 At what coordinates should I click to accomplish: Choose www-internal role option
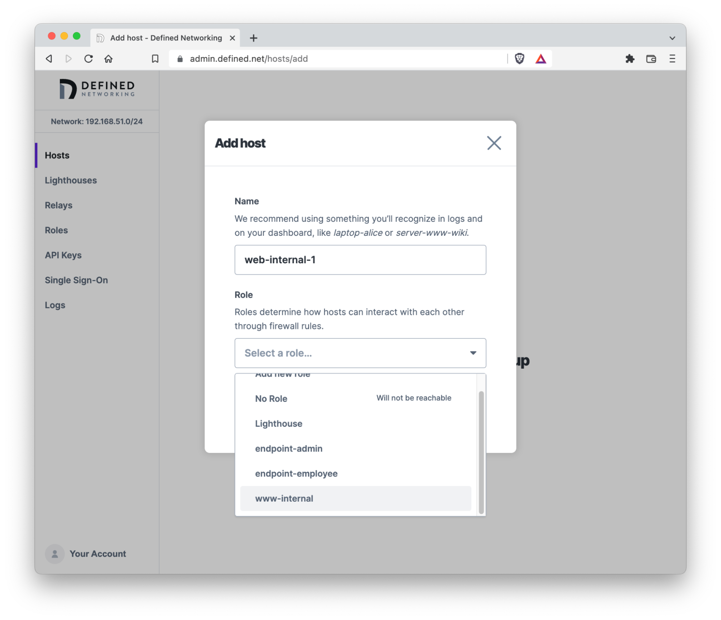click(356, 498)
